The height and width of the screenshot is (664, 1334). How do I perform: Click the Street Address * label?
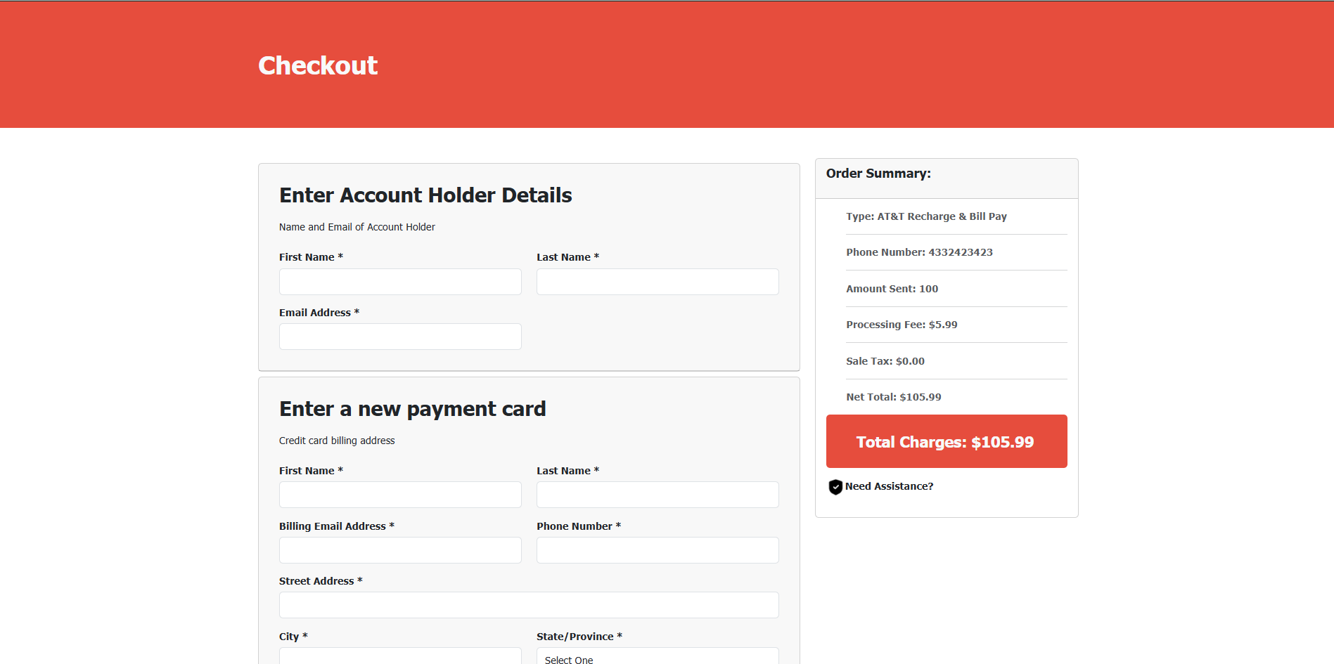tap(321, 581)
